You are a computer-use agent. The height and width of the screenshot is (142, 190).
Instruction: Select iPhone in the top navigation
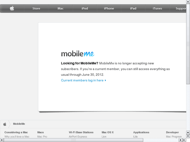pyautogui.click(x=109, y=8)
